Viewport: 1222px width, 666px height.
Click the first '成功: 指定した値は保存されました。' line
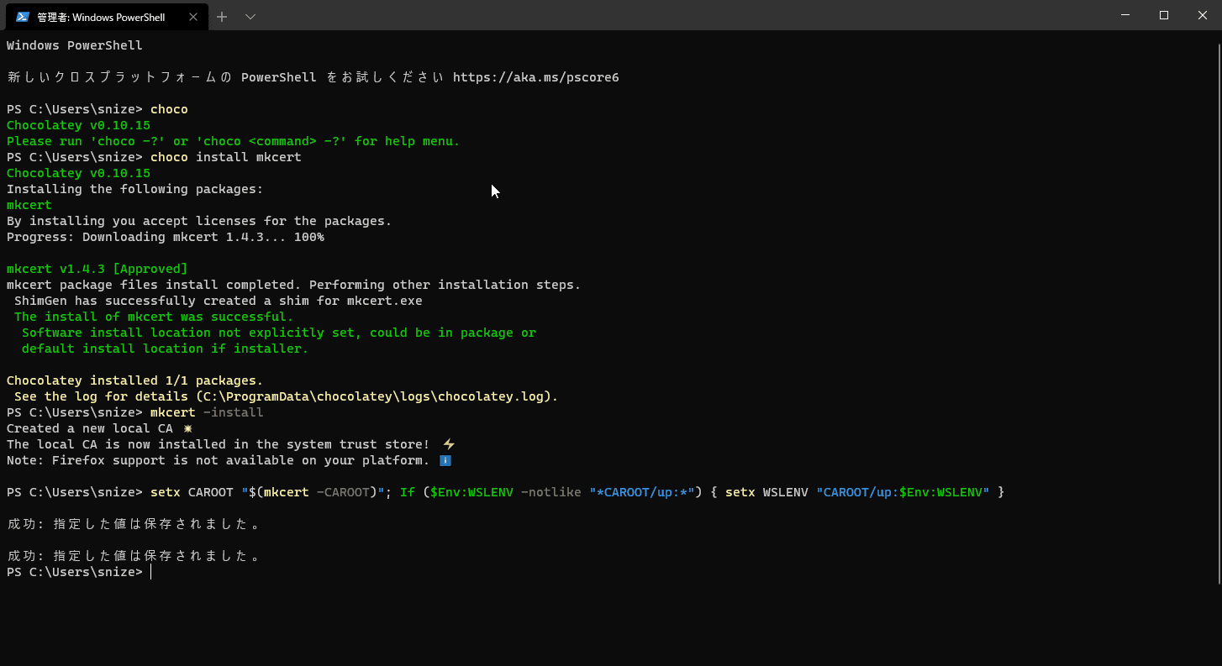tap(134, 524)
